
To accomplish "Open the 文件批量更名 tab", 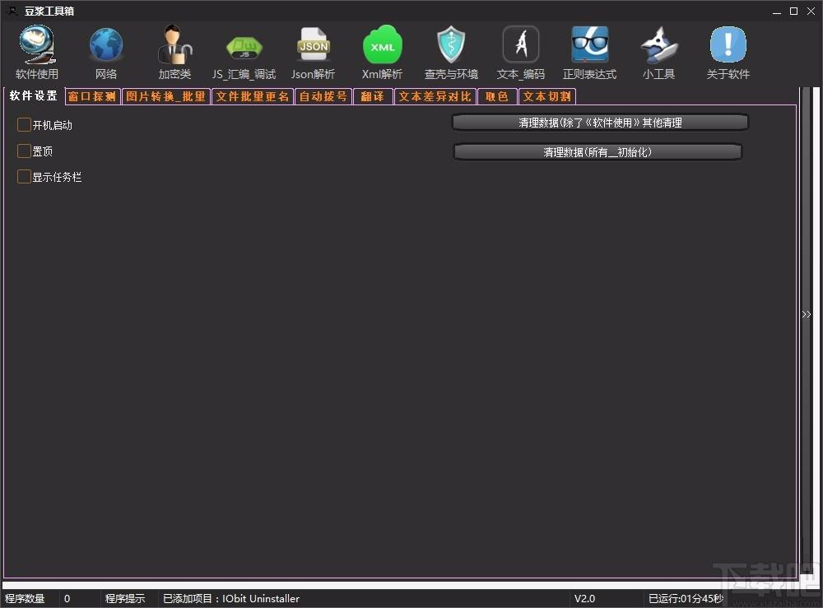I will [x=253, y=96].
